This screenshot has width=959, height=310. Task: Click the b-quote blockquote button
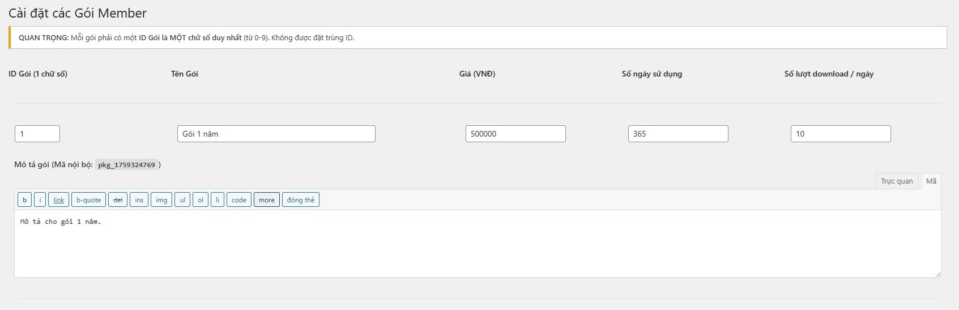tap(88, 200)
